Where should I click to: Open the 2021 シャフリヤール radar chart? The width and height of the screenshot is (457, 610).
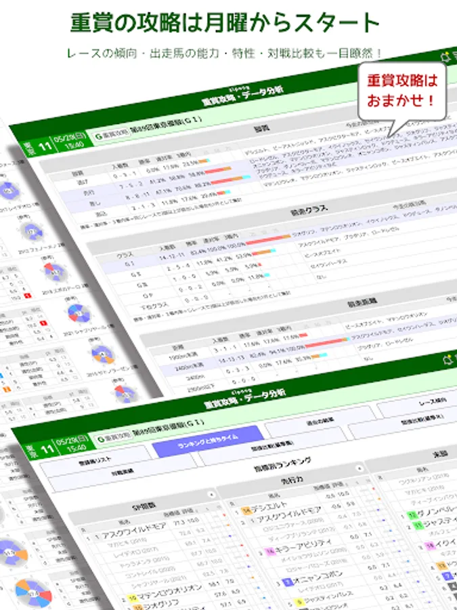(79, 313)
